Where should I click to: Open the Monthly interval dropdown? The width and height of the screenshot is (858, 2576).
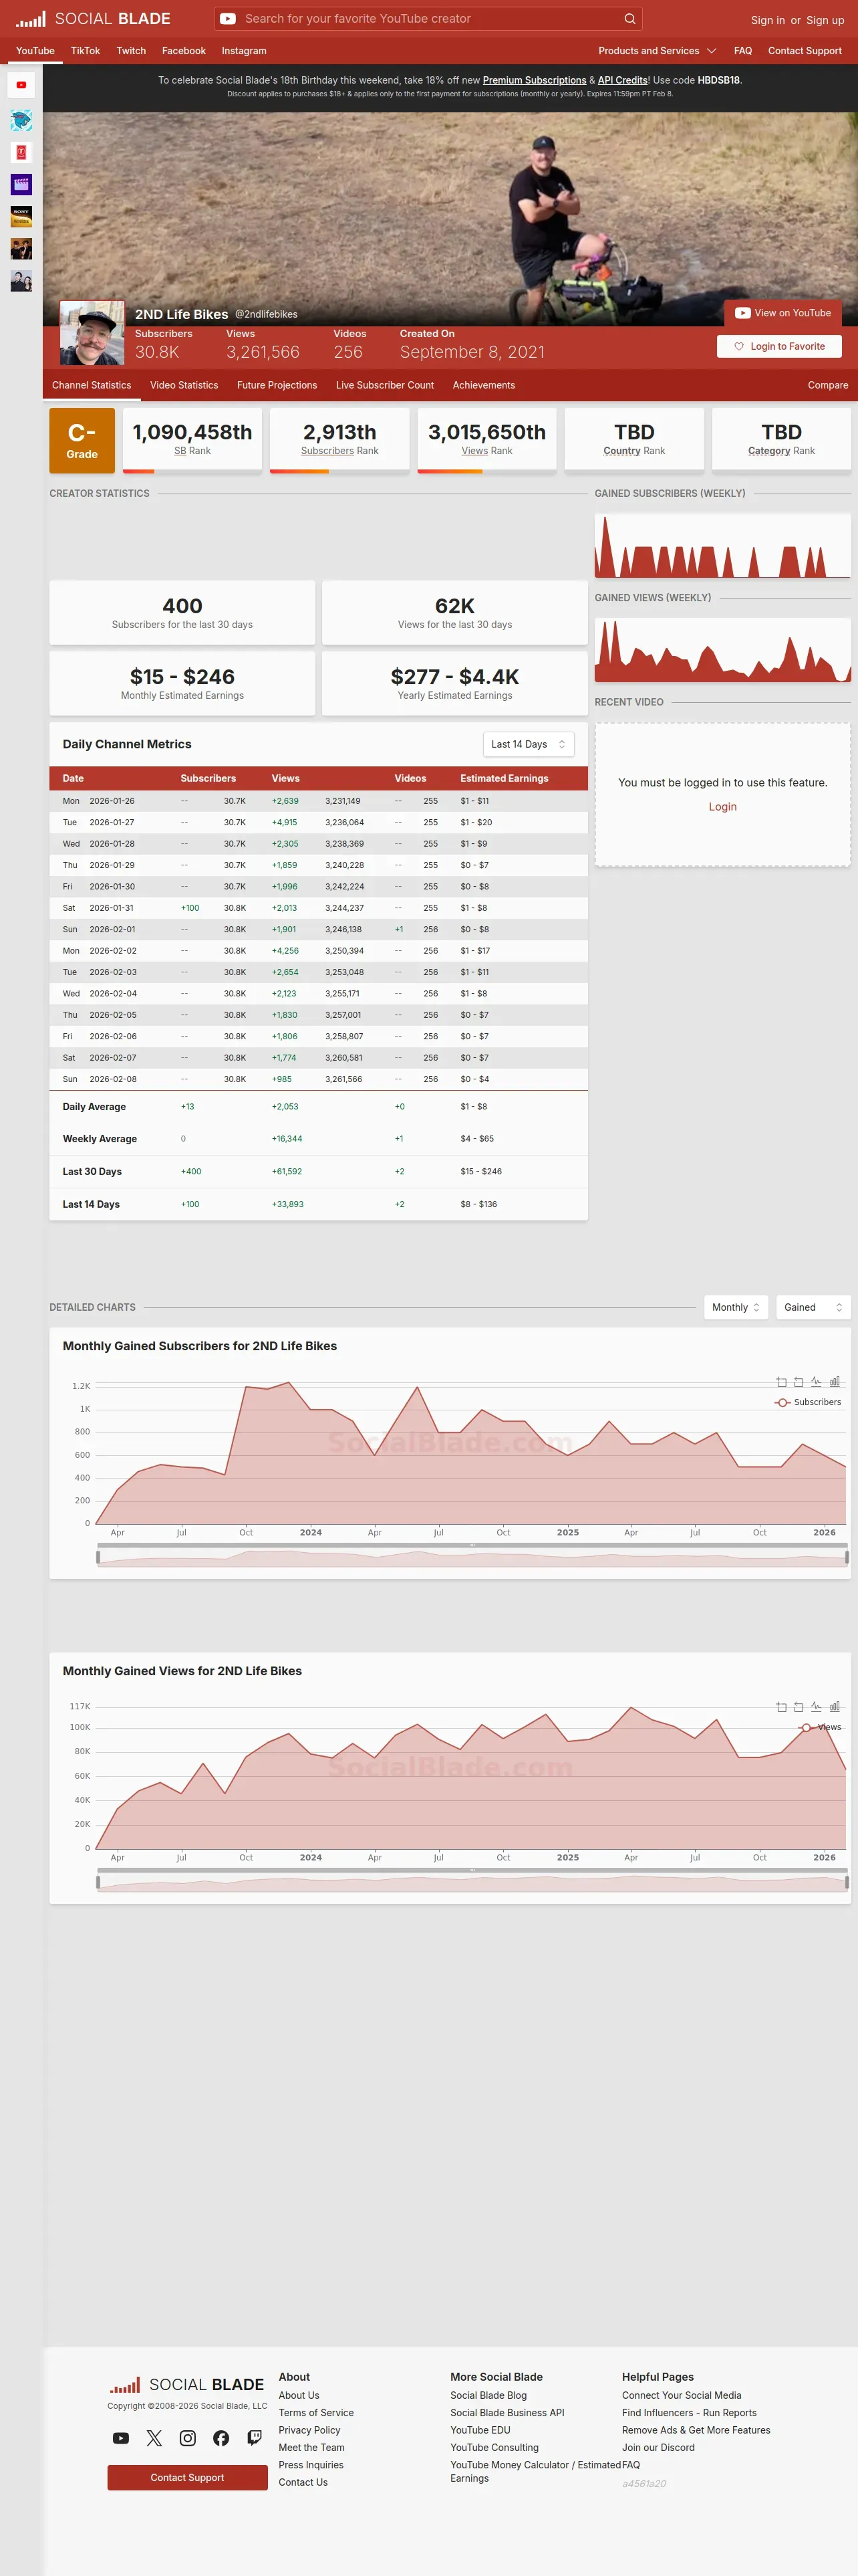point(736,1307)
